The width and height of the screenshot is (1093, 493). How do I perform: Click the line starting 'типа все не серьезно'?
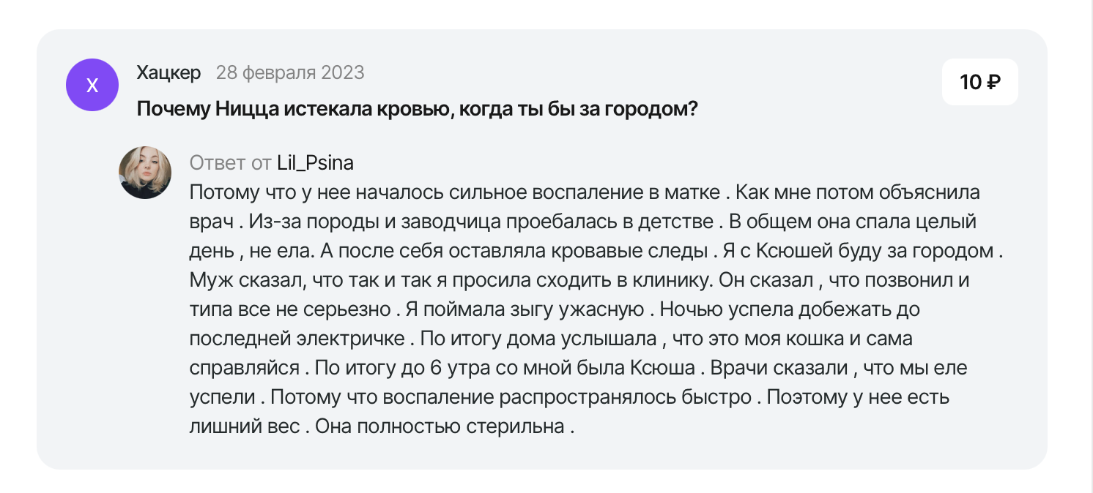click(x=555, y=309)
